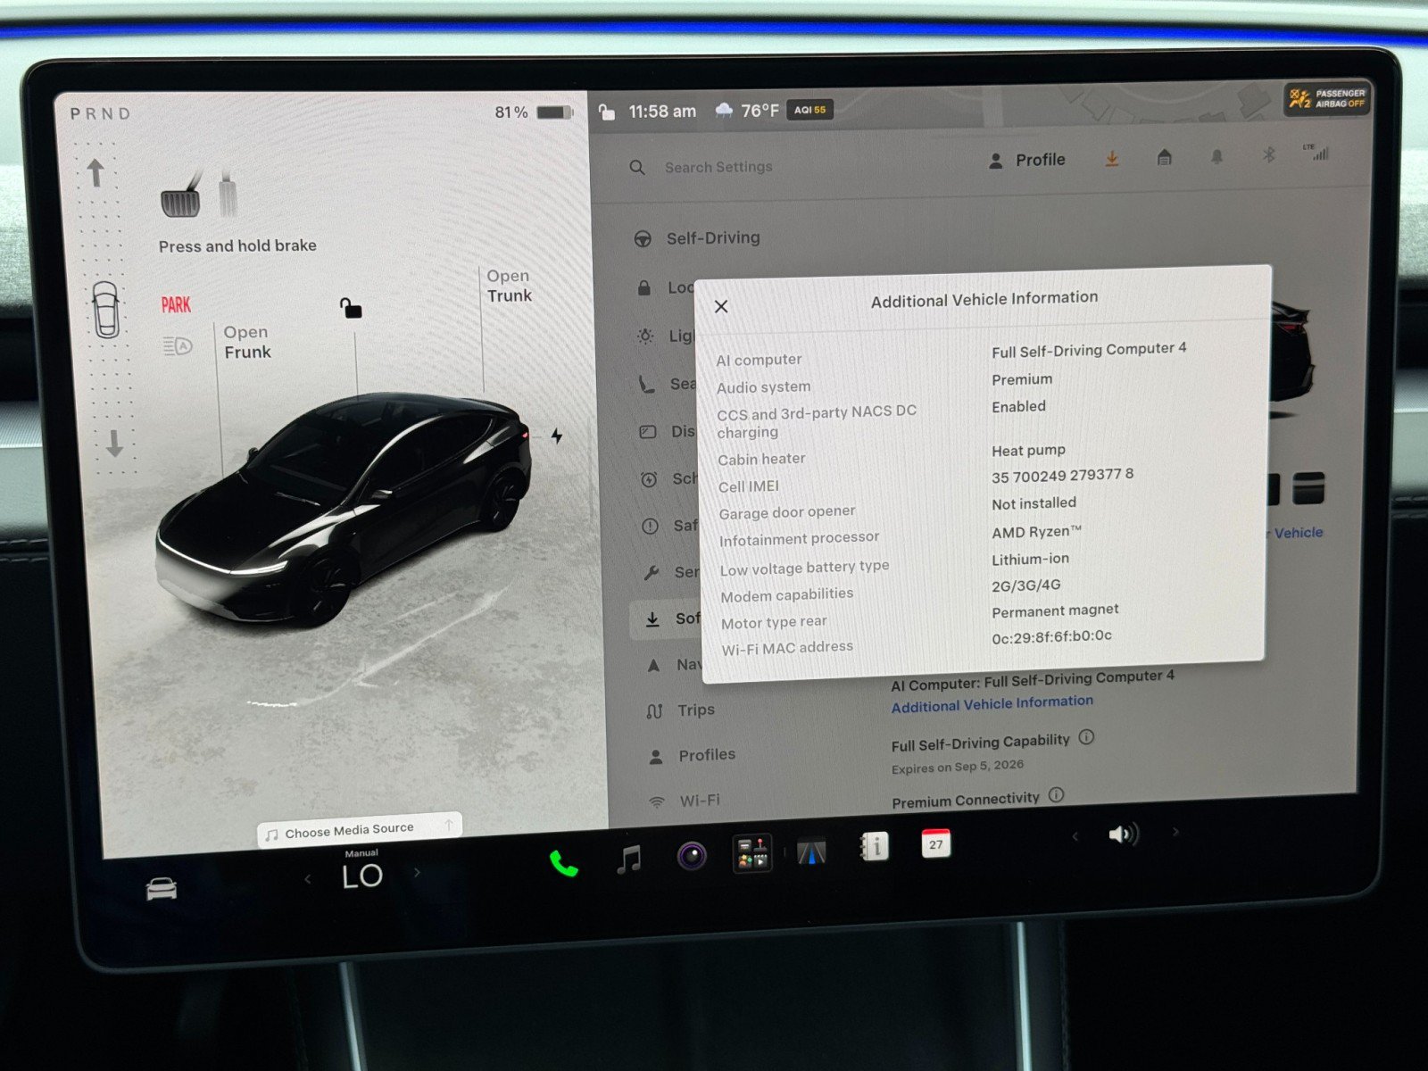The image size is (1428, 1071).
Task: Raise temperature with right chevron
Action: pyautogui.click(x=417, y=872)
